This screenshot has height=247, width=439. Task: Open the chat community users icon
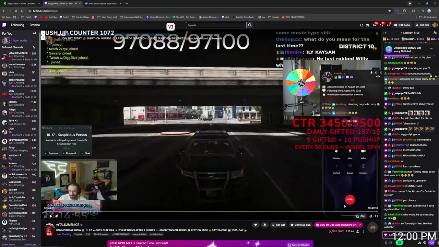(435, 33)
